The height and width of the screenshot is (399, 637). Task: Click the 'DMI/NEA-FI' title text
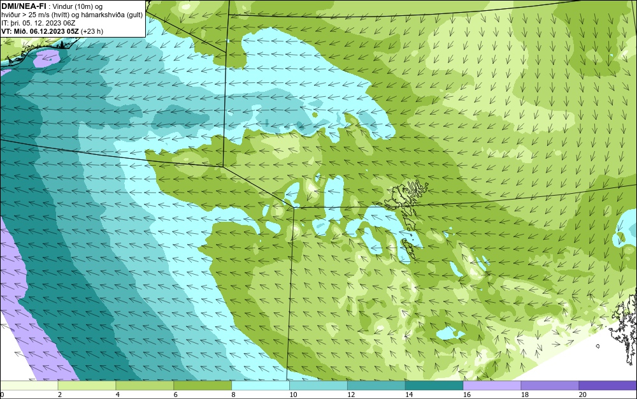[24, 6]
